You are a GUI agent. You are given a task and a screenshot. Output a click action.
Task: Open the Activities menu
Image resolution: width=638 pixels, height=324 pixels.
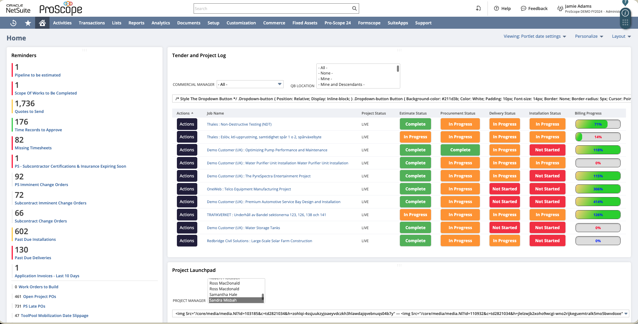click(x=62, y=23)
